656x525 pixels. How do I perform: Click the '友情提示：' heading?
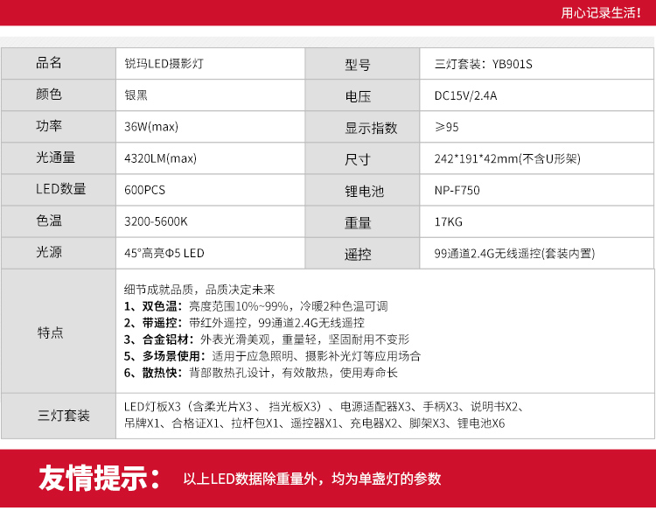[x=101, y=478]
